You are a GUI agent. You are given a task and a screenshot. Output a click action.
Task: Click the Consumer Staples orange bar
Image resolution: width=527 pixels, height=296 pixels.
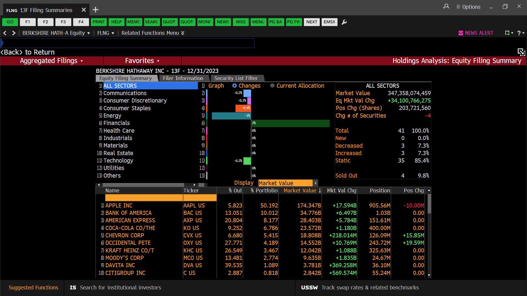pyautogui.click(x=243, y=108)
